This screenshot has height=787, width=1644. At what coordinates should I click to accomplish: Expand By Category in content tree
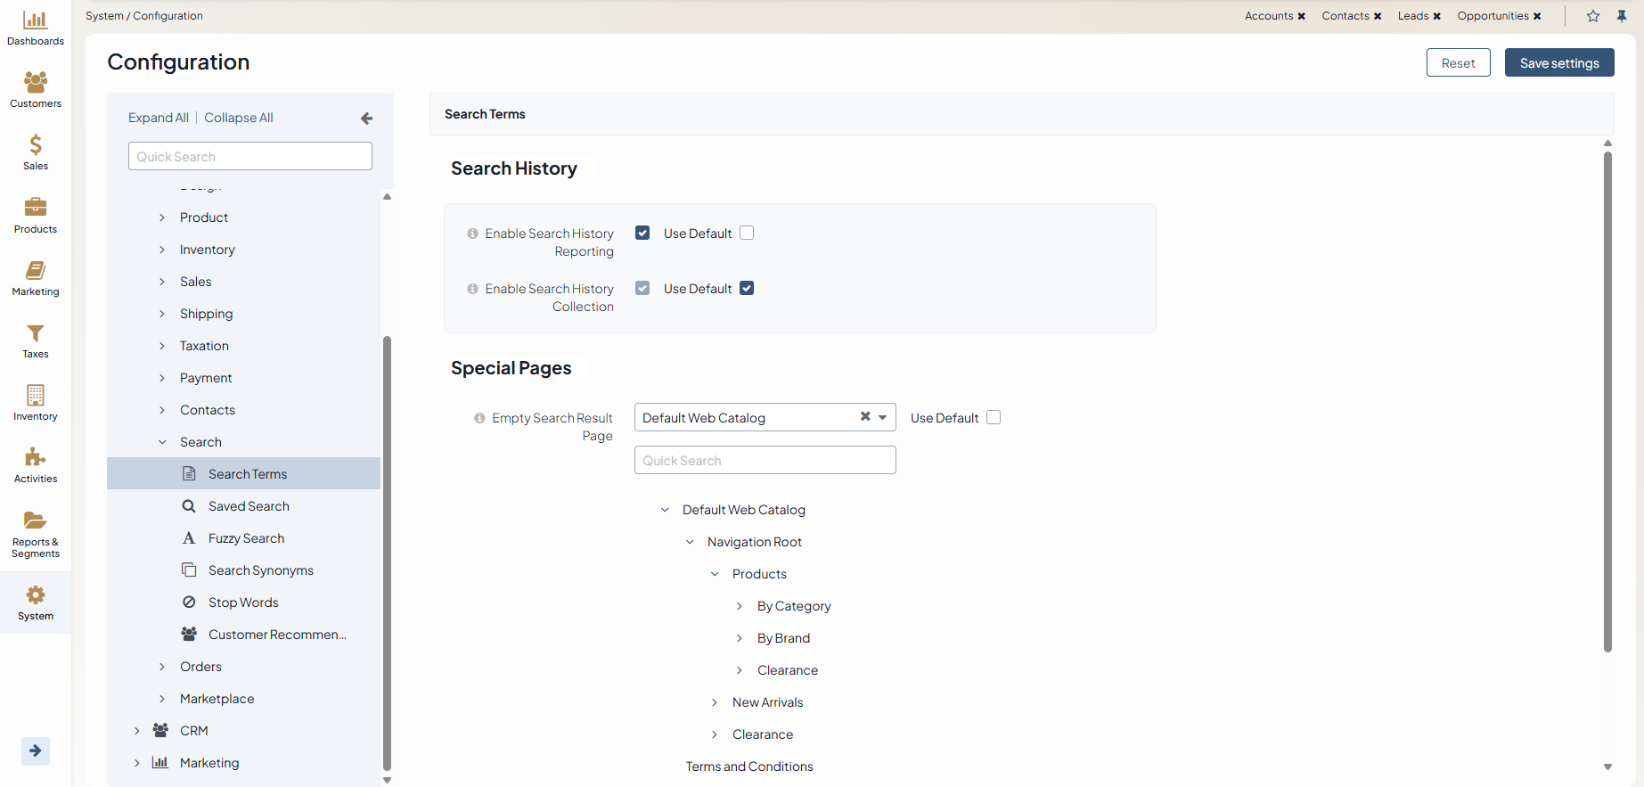[740, 606]
